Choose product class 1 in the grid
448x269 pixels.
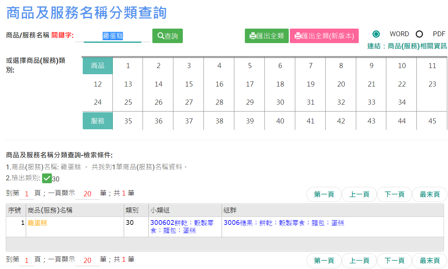[x=128, y=66]
